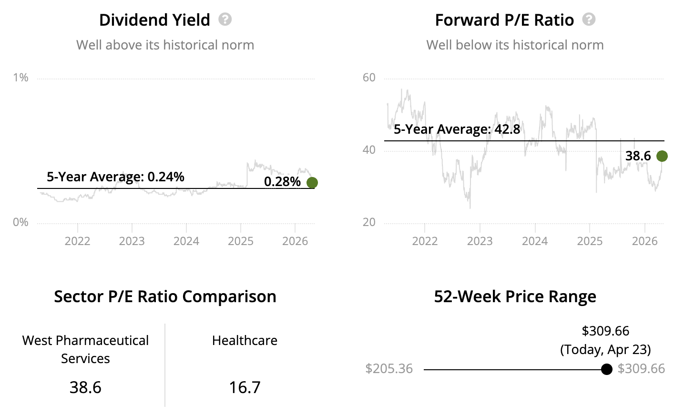
Task: Click the Today, Apr 23 price label
Action: tap(605, 349)
